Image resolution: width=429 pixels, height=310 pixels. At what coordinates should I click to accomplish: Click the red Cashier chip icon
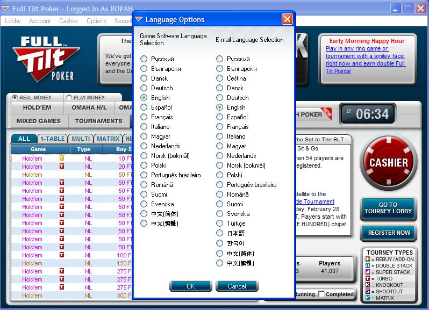pyautogui.click(x=388, y=162)
